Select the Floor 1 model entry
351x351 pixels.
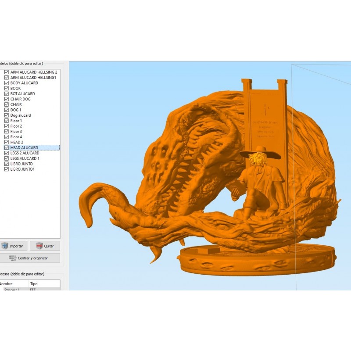click(16, 121)
